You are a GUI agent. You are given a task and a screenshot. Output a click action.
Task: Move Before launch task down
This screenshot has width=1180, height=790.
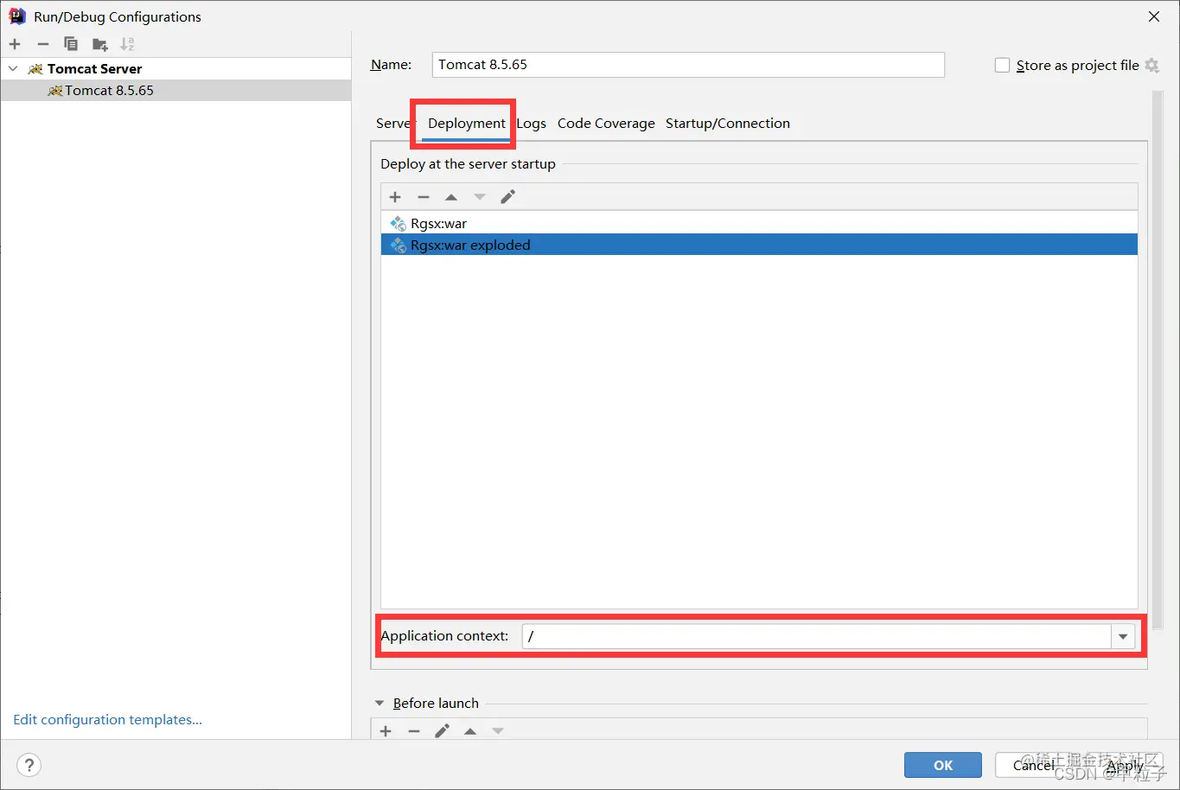pyautogui.click(x=498, y=731)
